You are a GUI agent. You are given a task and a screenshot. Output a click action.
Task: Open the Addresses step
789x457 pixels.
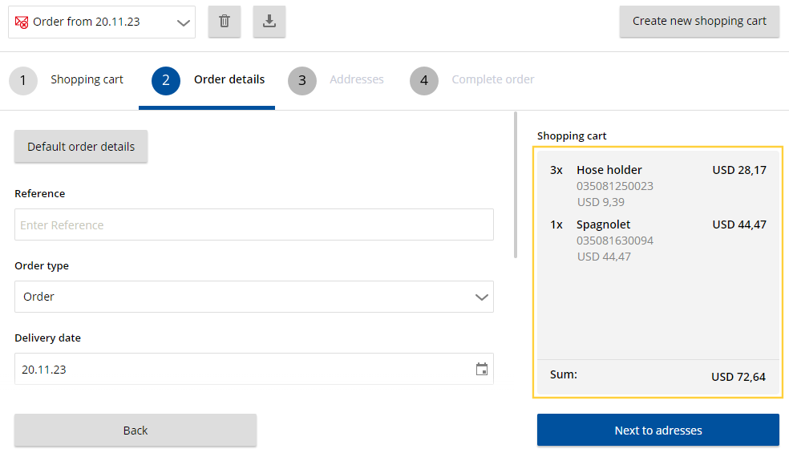(336, 80)
